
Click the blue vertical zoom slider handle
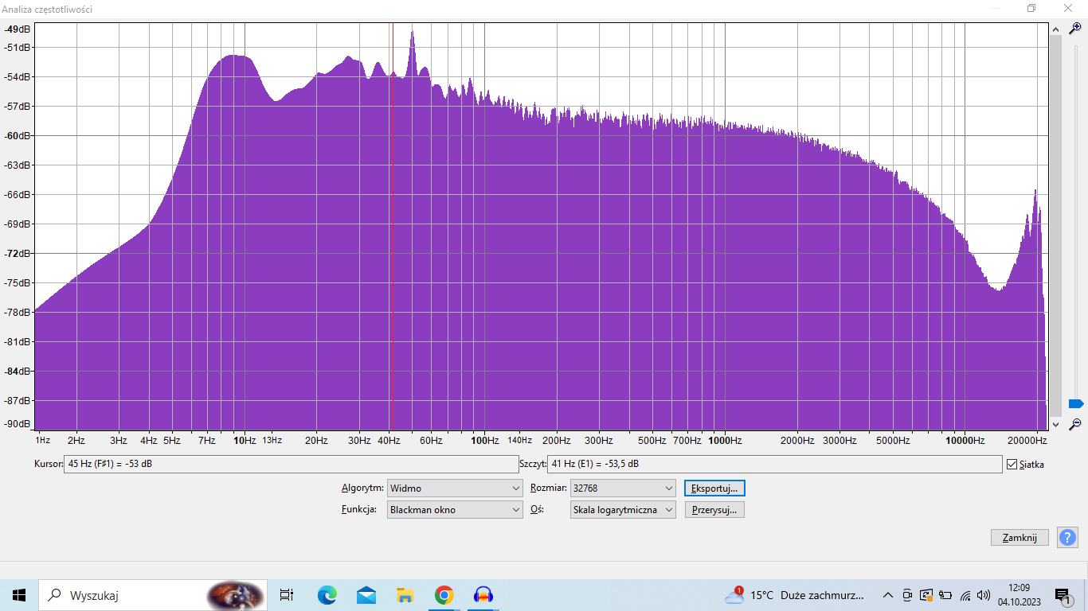tap(1074, 404)
